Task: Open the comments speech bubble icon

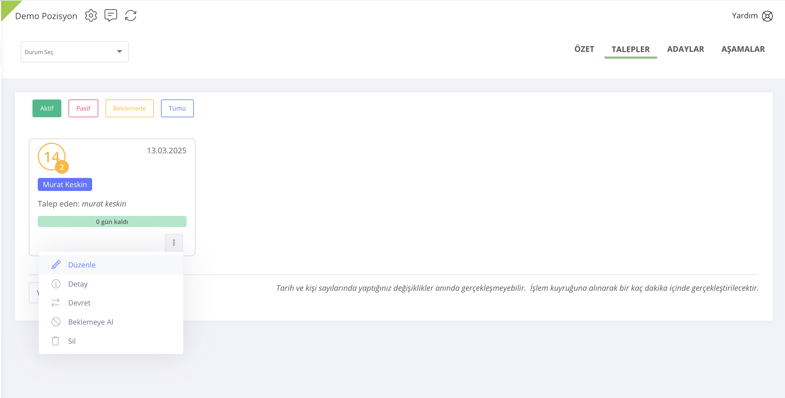Action: tap(111, 16)
